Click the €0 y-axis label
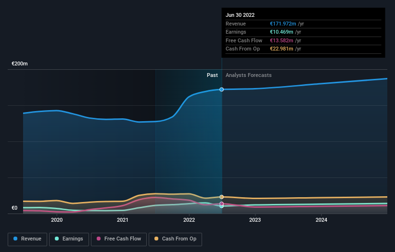This screenshot has height=252, width=395. pyautogui.click(x=14, y=208)
